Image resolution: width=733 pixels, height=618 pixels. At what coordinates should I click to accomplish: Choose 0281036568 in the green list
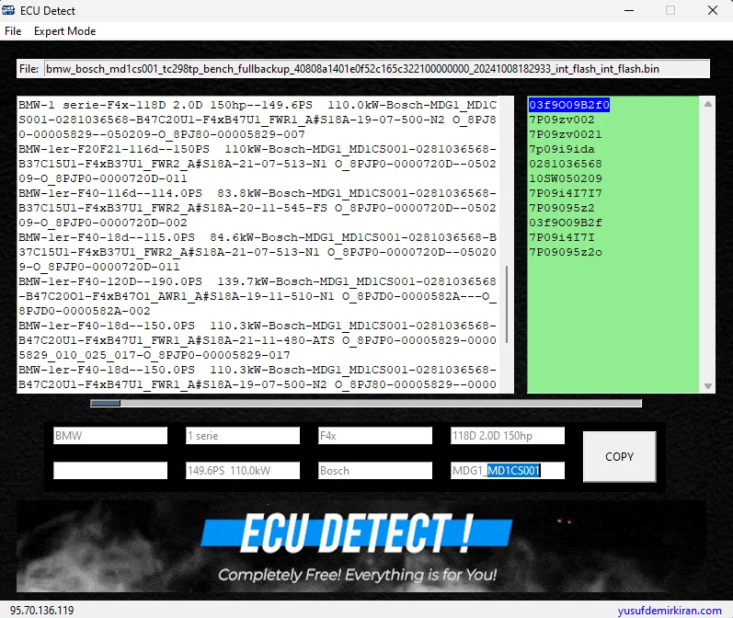click(565, 164)
